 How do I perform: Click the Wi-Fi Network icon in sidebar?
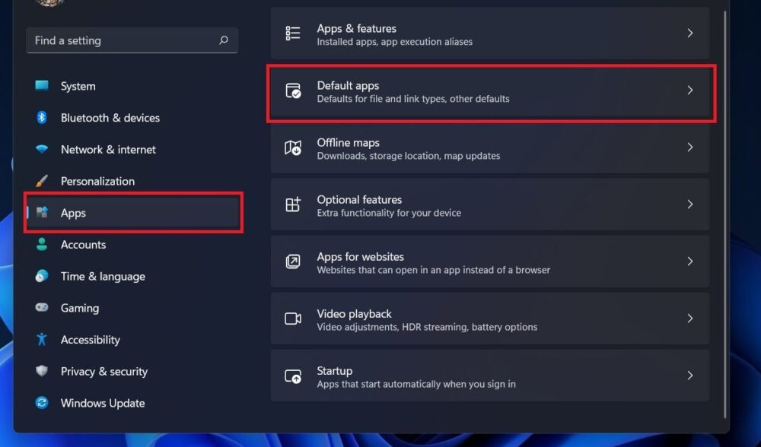click(42, 149)
